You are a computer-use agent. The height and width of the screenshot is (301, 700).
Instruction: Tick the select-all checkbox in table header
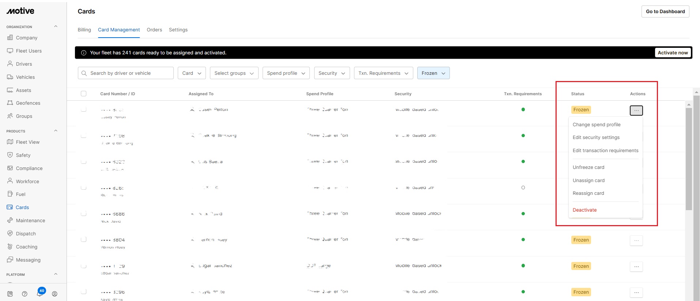(83, 94)
